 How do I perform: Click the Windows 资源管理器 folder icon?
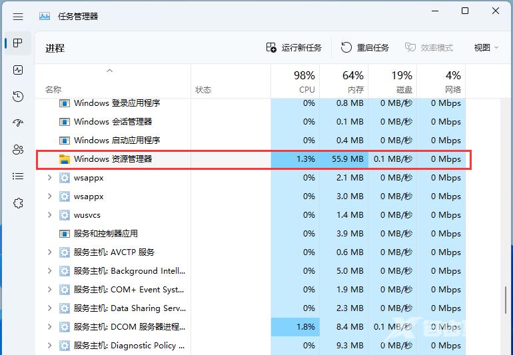[65, 159]
